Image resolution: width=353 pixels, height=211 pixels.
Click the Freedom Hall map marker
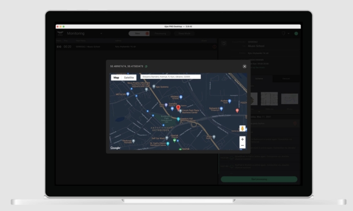pos(178,119)
